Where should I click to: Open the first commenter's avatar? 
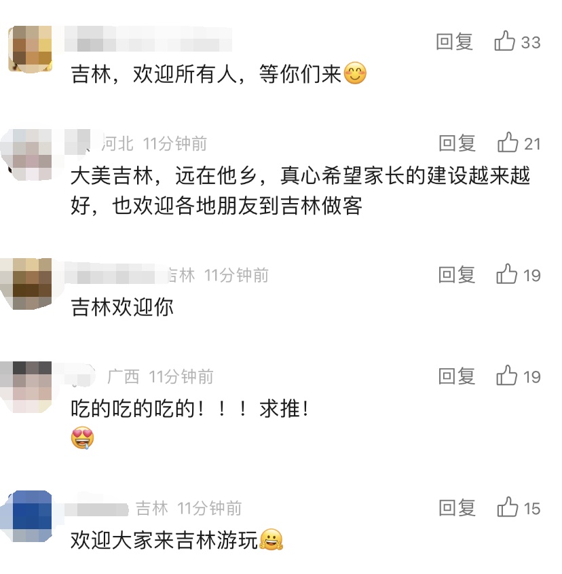click(x=30, y=49)
